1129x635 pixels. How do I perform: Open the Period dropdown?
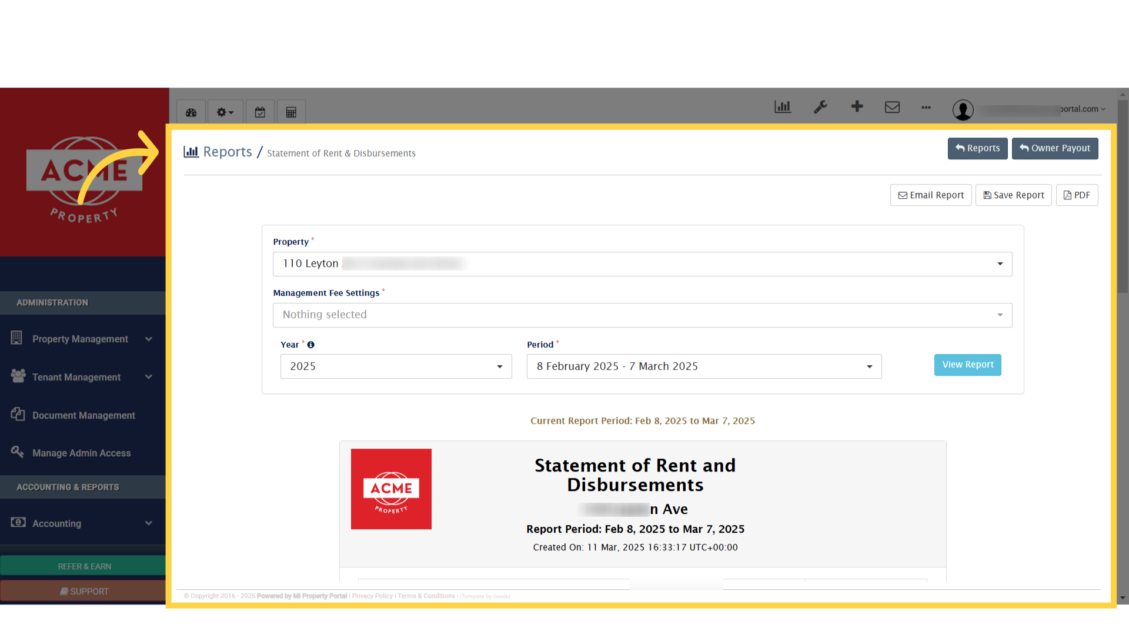pyautogui.click(x=703, y=366)
